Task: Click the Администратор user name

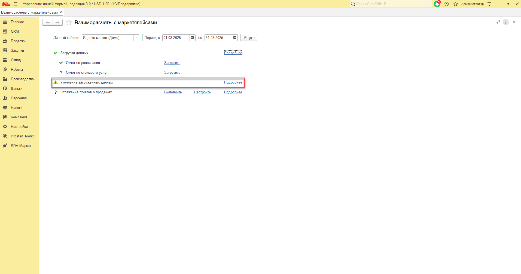Action: pyautogui.click(x=473, y=4)
